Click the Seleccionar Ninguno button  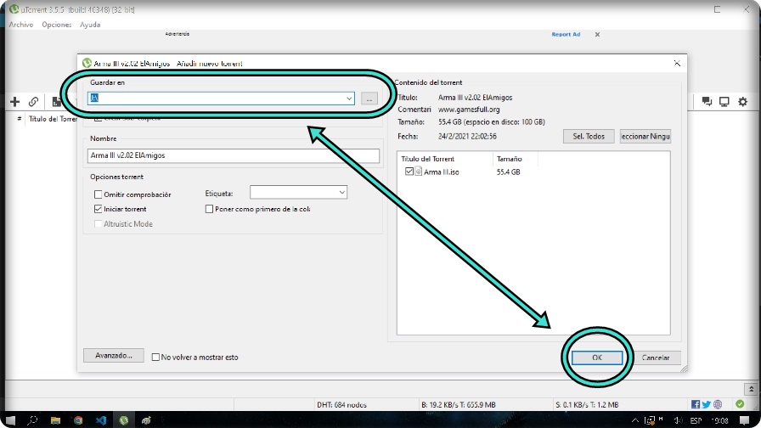click(x=645, y=137)
